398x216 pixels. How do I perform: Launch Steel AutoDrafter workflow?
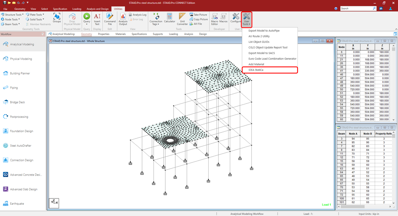coord(21,145)
